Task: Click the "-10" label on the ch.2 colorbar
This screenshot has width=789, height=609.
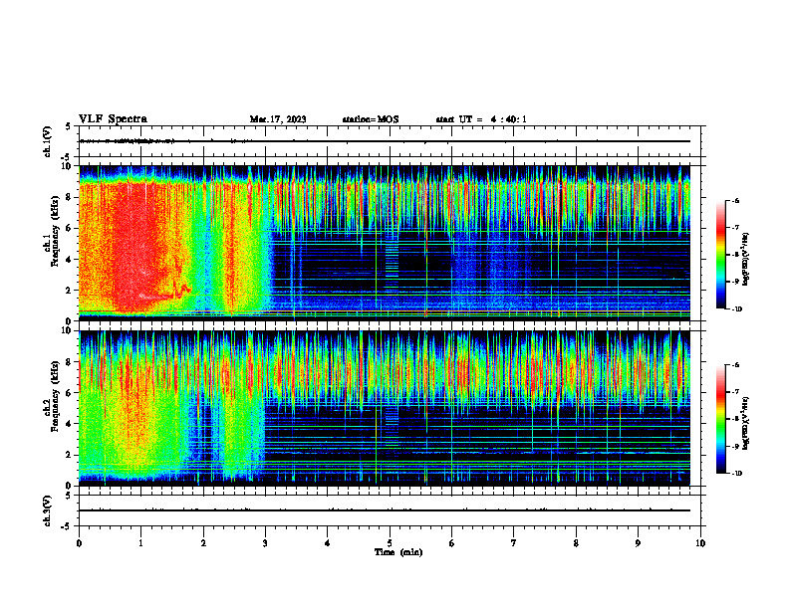Action: (x=736, y=474)
